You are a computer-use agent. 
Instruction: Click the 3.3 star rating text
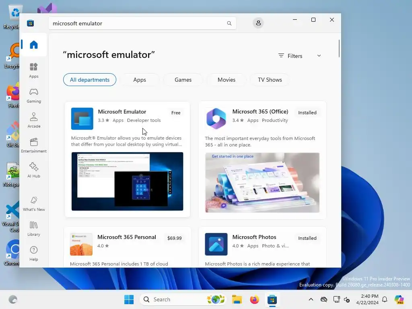(x=103, y=120)
